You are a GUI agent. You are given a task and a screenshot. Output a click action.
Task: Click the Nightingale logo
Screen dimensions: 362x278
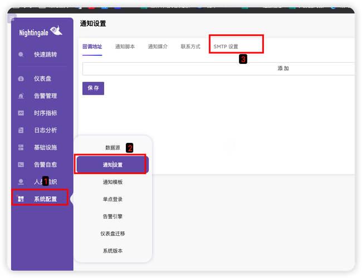point(41,32)
